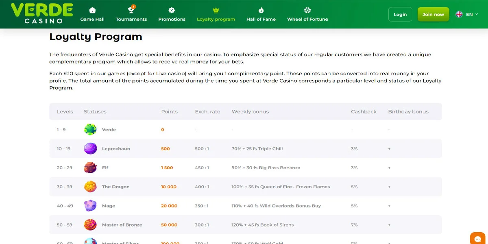
Task: Click the Leprechaun purple gem icon
Action: (90, 148)
